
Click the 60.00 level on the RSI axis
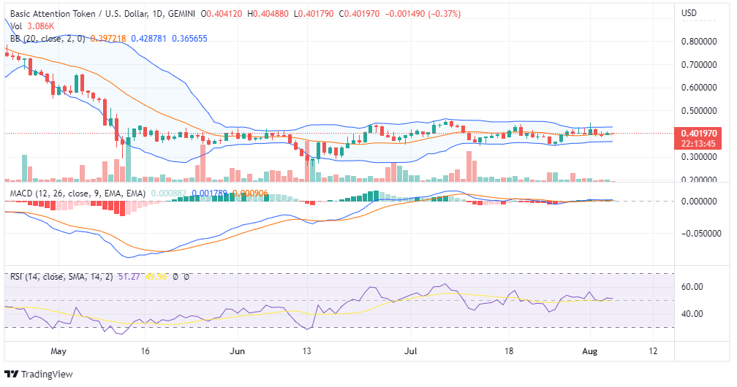click(x=692, y=287)
